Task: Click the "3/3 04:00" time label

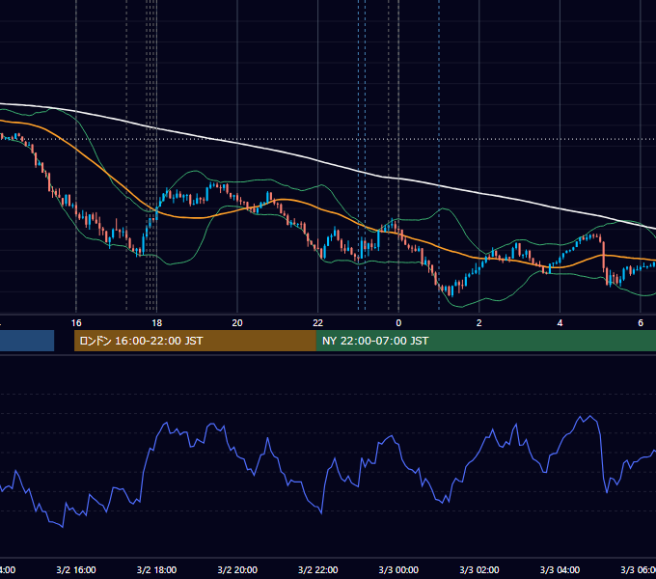Action: tap(560, 569)
